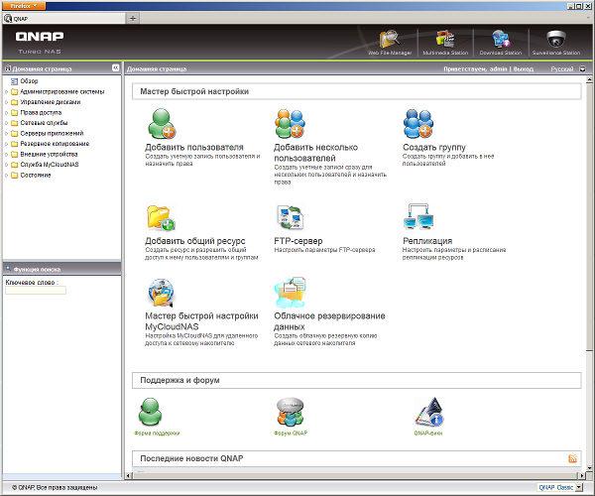Open Download Station icon

[501, 40]
